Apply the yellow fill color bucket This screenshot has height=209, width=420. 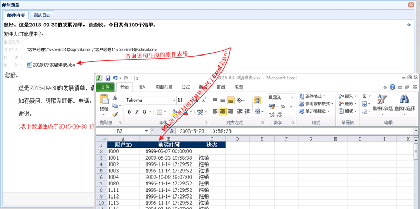coord(174,112)
